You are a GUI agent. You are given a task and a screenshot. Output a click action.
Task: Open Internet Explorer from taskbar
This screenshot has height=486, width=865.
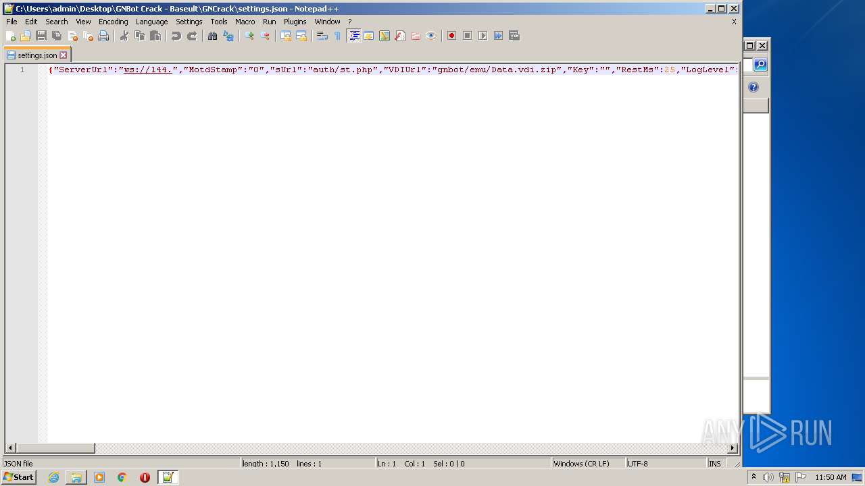[x=53, y=477]
